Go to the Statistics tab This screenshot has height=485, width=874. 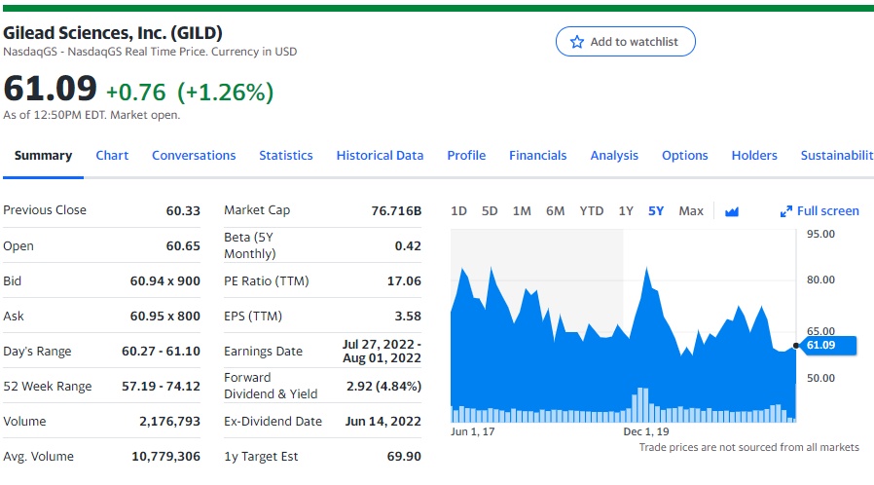tap(286, 156)
